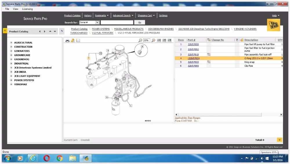
Task: Expand the POWER SYSTEMS catalog node
Action: click(11, 80)
